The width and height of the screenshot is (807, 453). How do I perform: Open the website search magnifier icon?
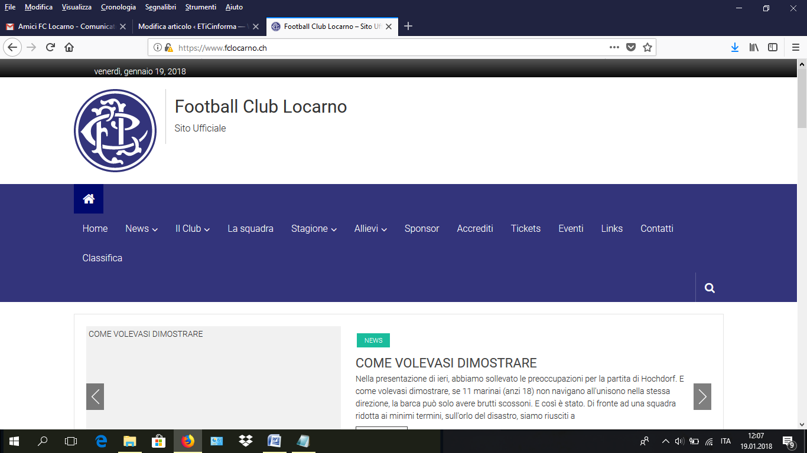(710, 288)
